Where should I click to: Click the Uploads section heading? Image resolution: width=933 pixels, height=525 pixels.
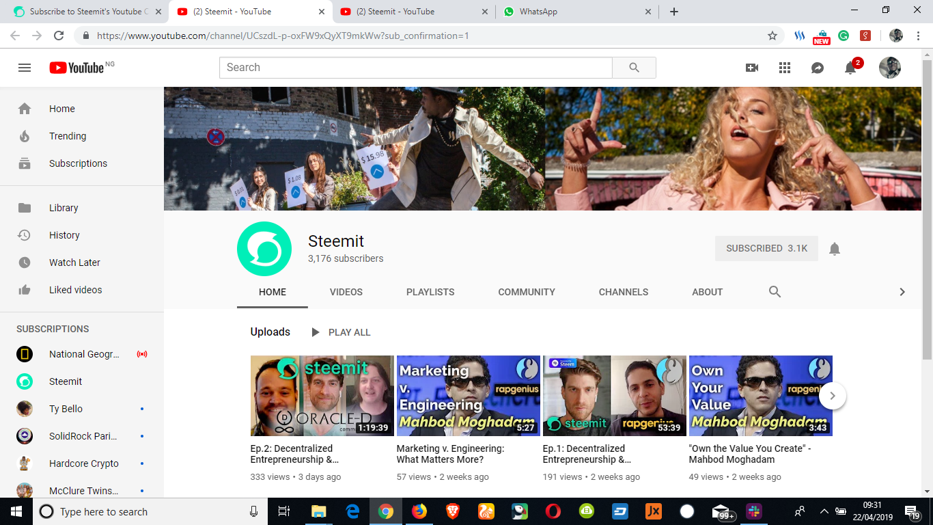[270, 332]
